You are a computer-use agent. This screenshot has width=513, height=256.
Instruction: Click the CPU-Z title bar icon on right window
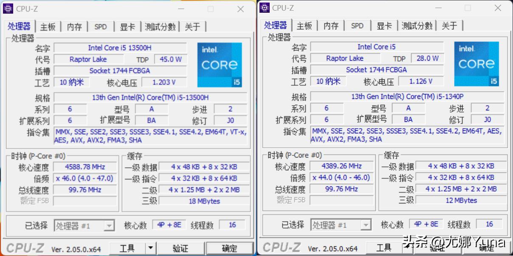265,8
